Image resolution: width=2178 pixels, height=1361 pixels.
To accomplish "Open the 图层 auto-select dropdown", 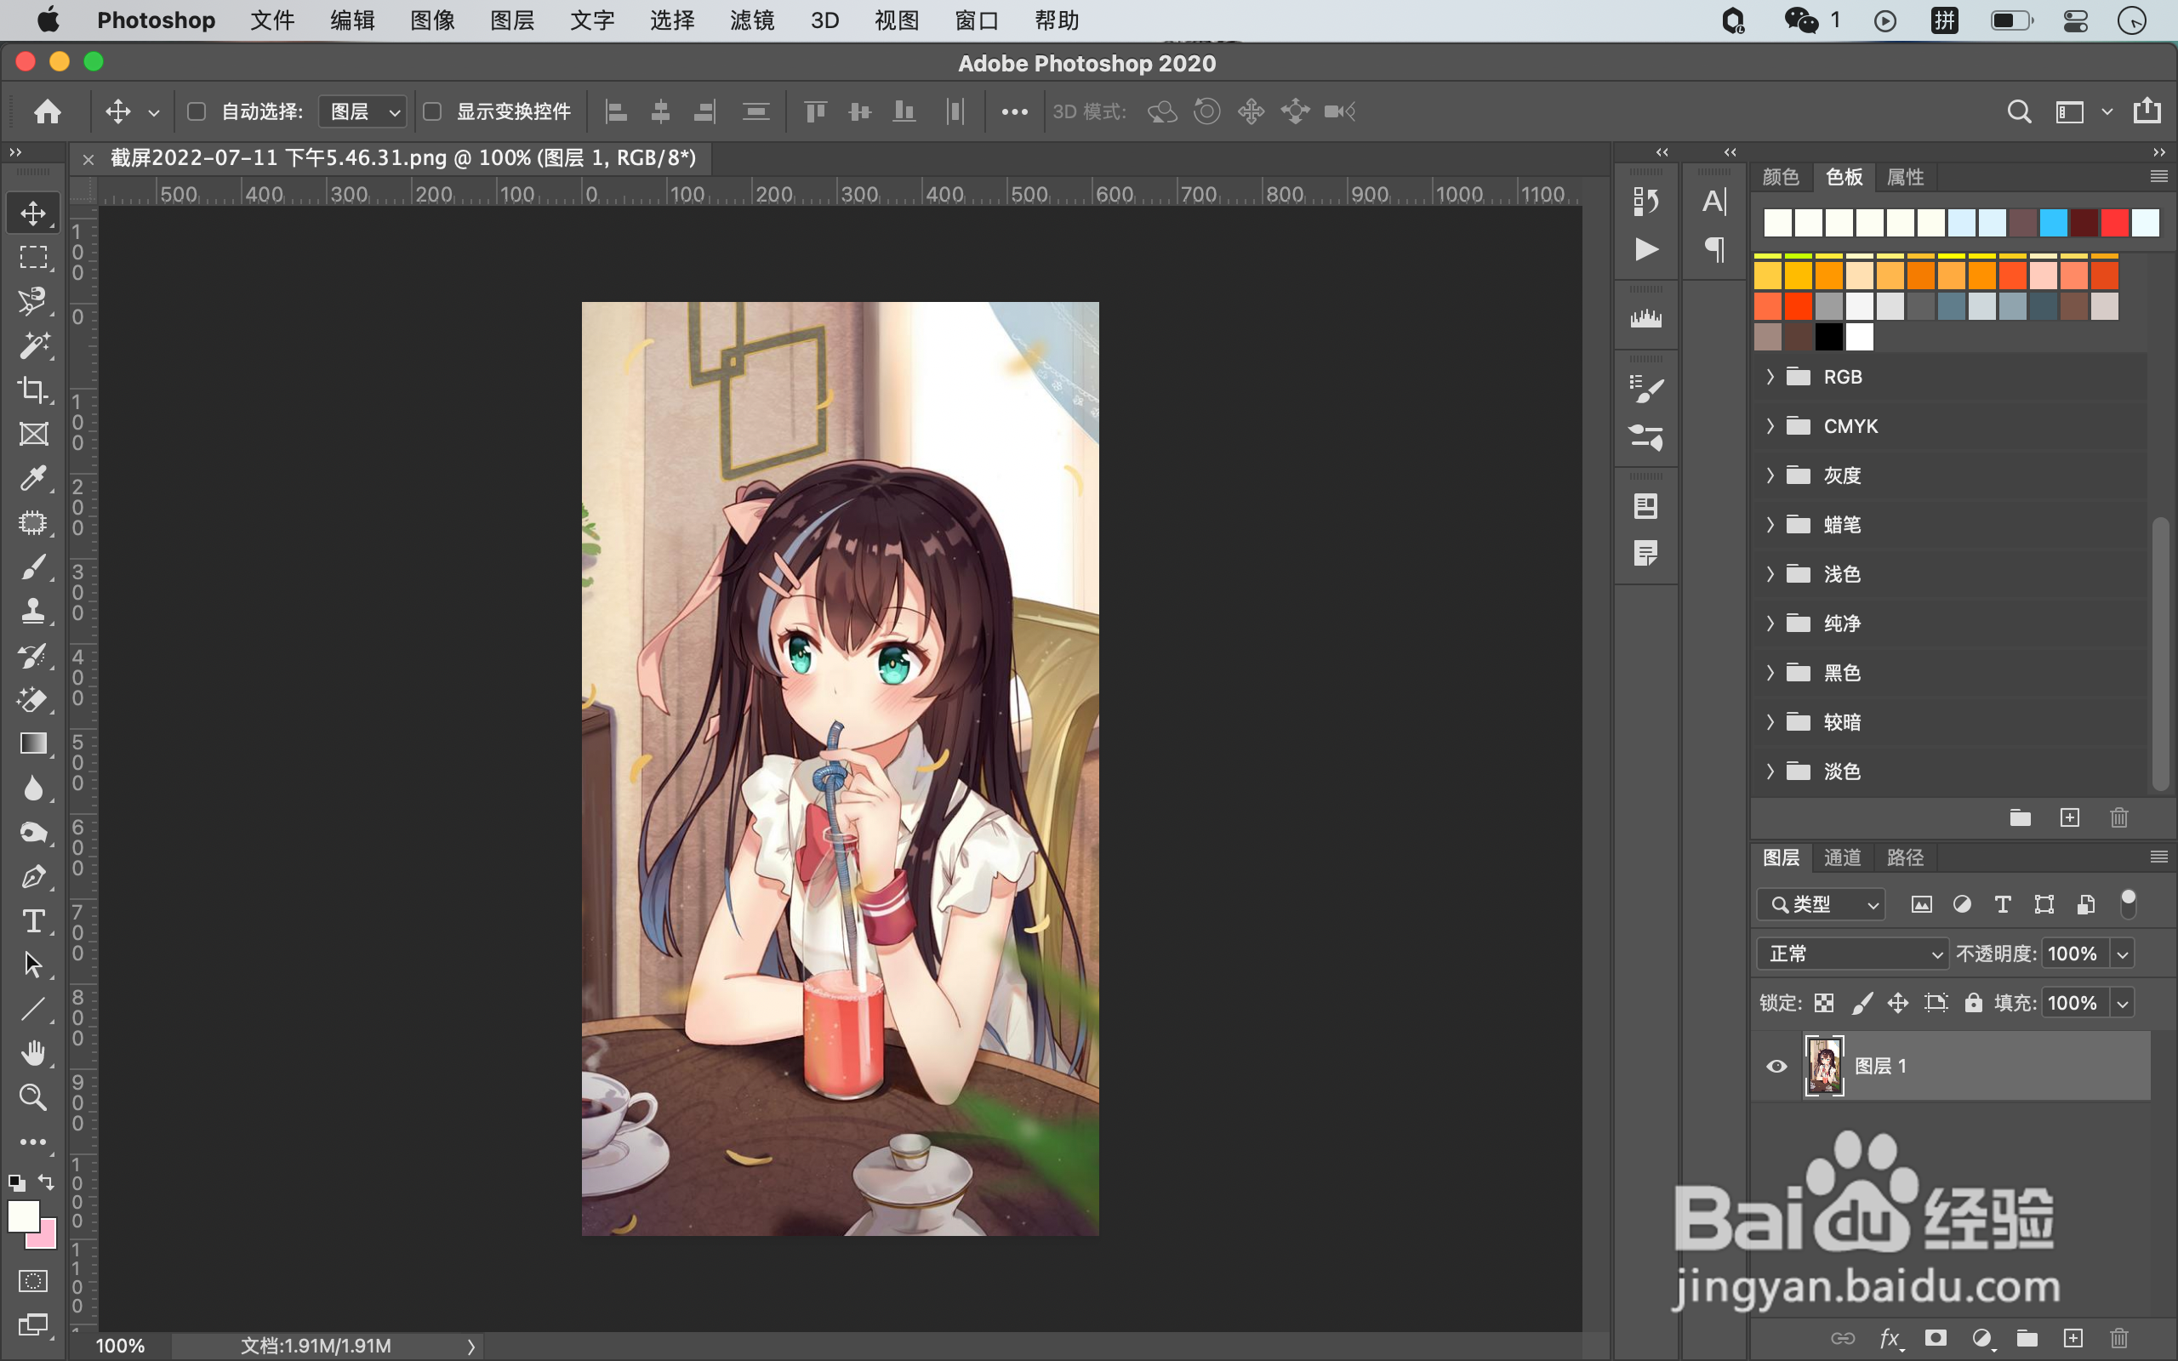I will tap(362, 111).
